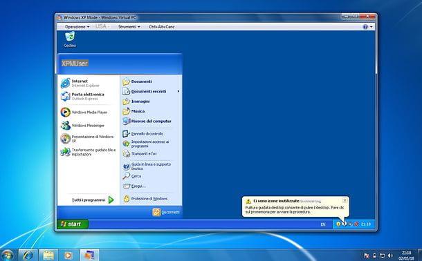
Task: Close the unused icons balloon notification
Action: pyautogui.click(x=345, y=200)
